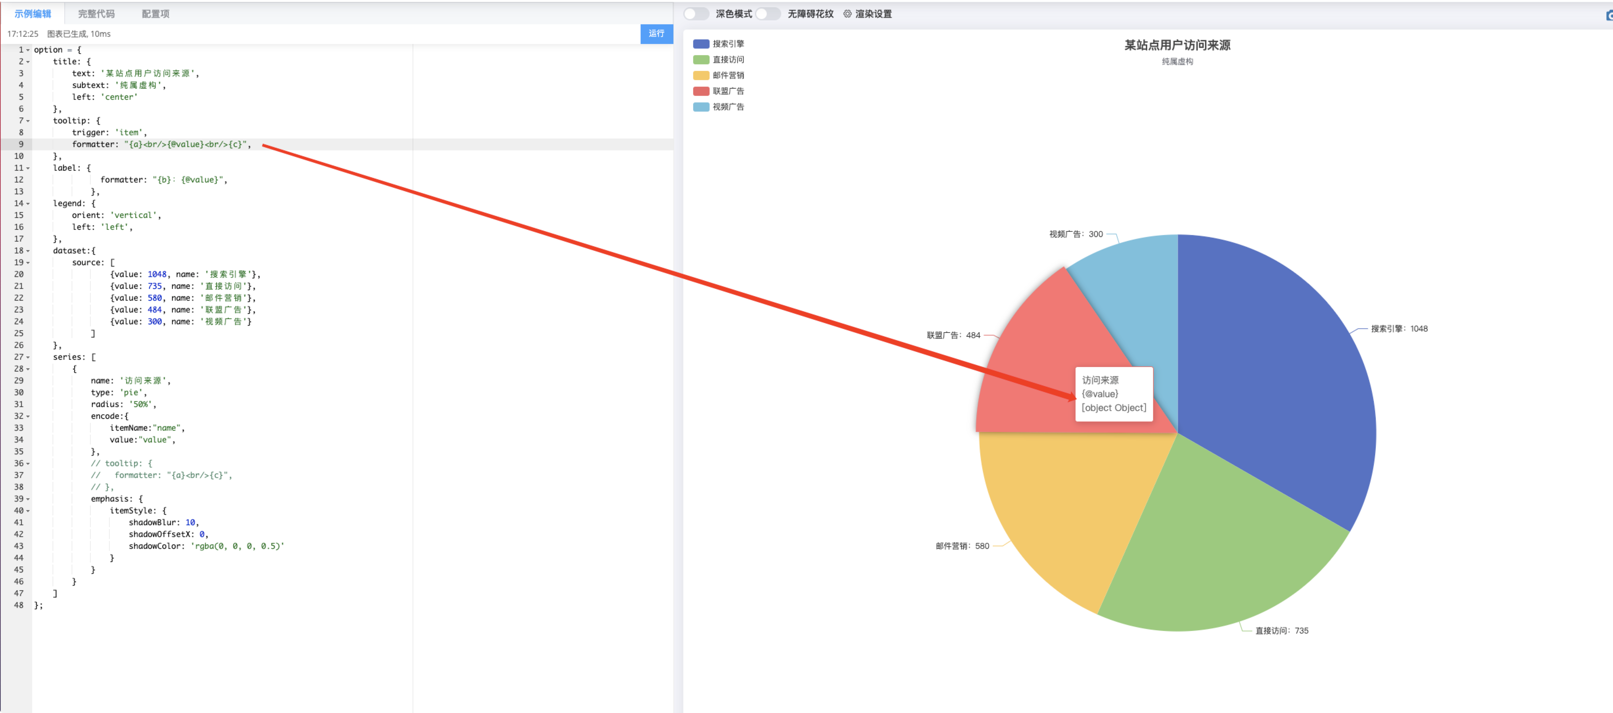Click the '搜索引擎: 1048' chart label
This screenshot has width=1613, height=713.
tap(1399, 328)
